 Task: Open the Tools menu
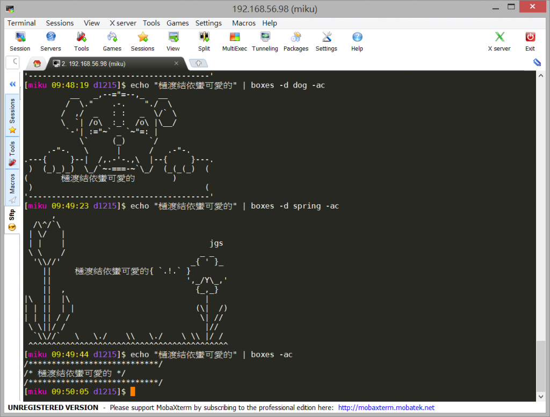151,23
